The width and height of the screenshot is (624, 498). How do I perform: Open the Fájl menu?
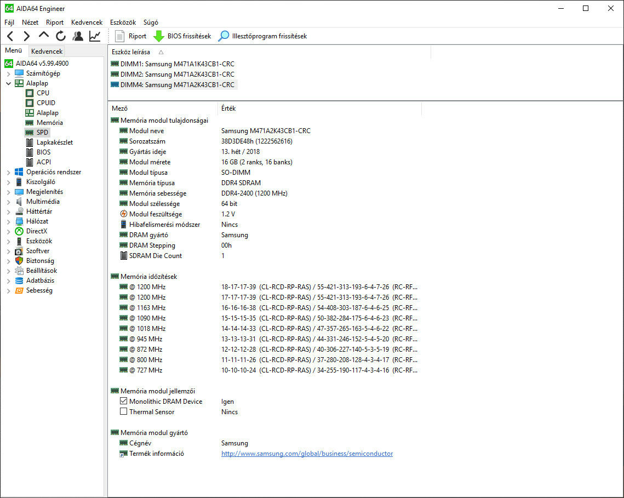tap(9, 22)
